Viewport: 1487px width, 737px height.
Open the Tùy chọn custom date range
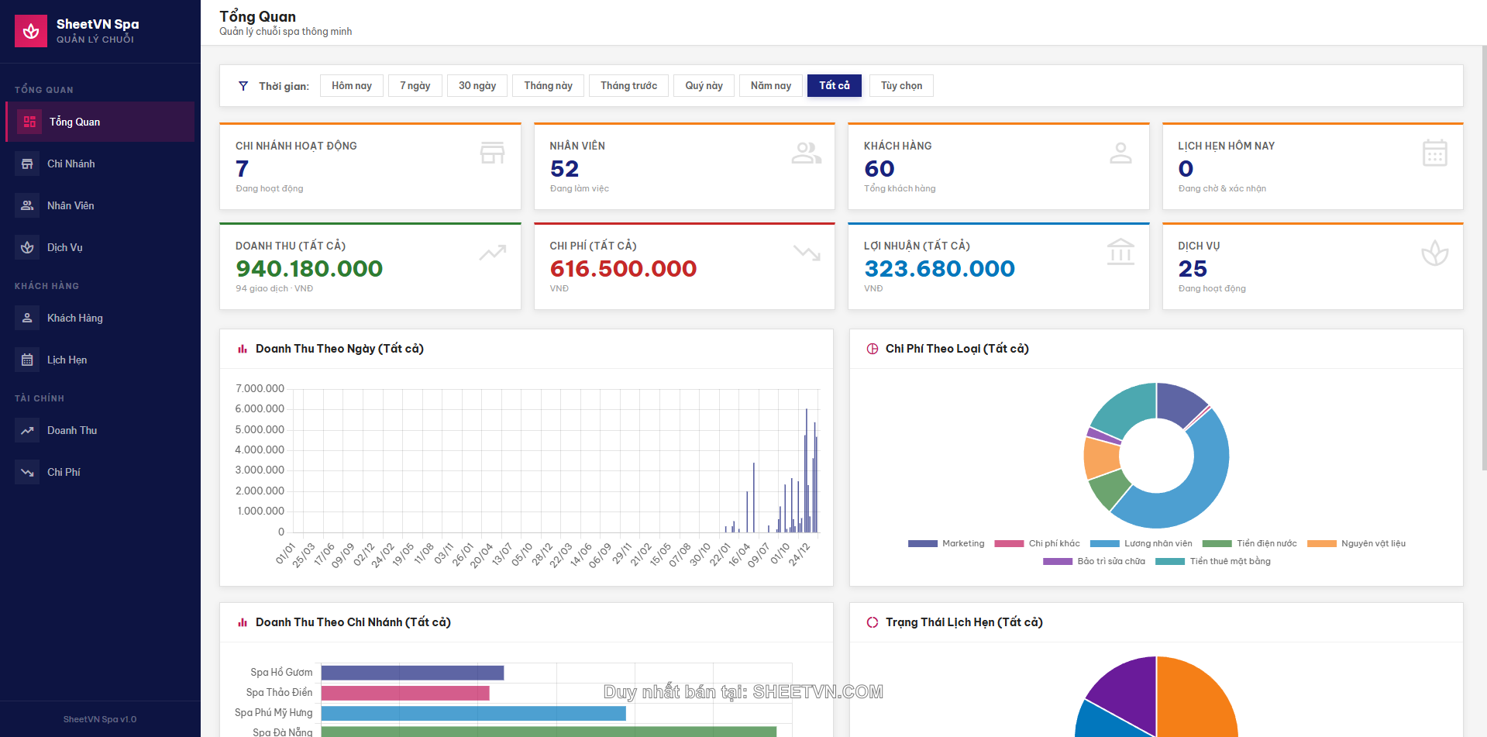[901, 85]
